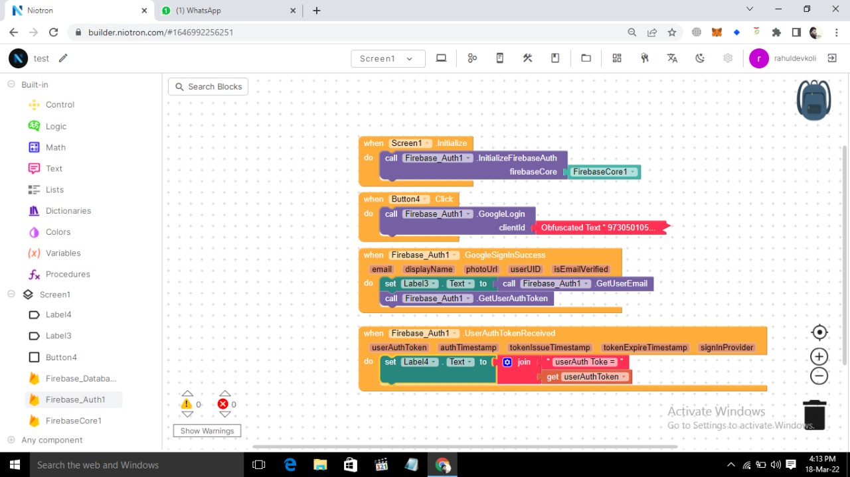
Task: Click the laptop designer view icon
Action: (x=441, y=58)
